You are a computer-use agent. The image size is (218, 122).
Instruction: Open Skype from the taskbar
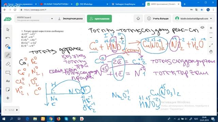point(66,119)
